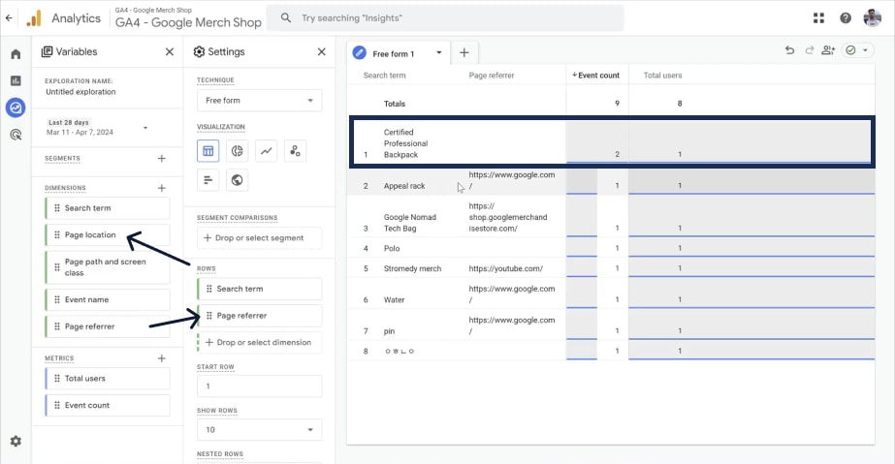Click the Appeal rack row
The height and width of the screenshot is (464, 895).
tap(611, 182)
